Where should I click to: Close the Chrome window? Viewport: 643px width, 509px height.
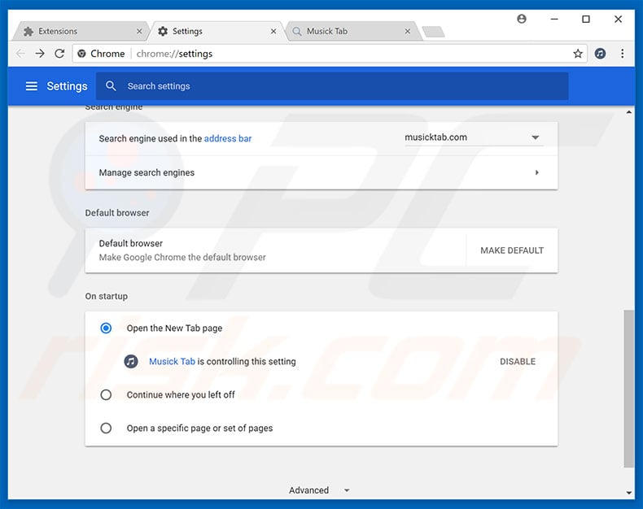pyautogui.click(x=618, y=19)
